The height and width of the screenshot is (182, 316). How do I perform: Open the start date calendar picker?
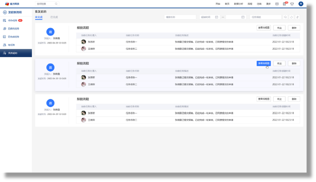coord(217,17)
